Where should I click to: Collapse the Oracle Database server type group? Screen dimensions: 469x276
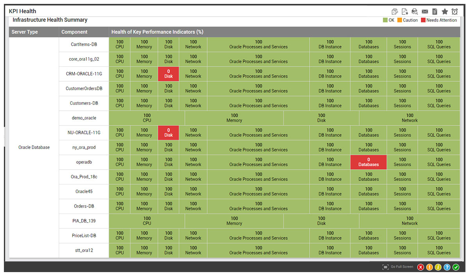pos(33,147)
